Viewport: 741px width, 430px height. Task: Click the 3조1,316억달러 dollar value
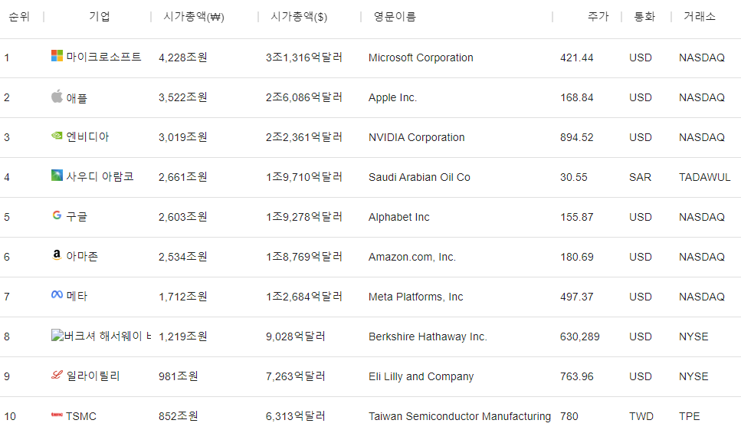[x=304, y=57]
